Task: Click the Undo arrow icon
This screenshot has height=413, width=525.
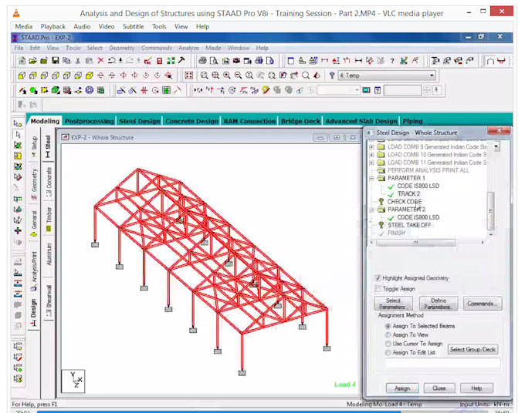Action: [x=112, y=61]
